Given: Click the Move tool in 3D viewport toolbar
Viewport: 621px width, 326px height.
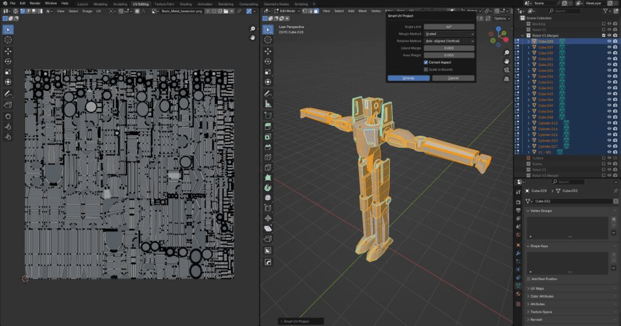Looking at the screenshot, I should tap(268, 50).
